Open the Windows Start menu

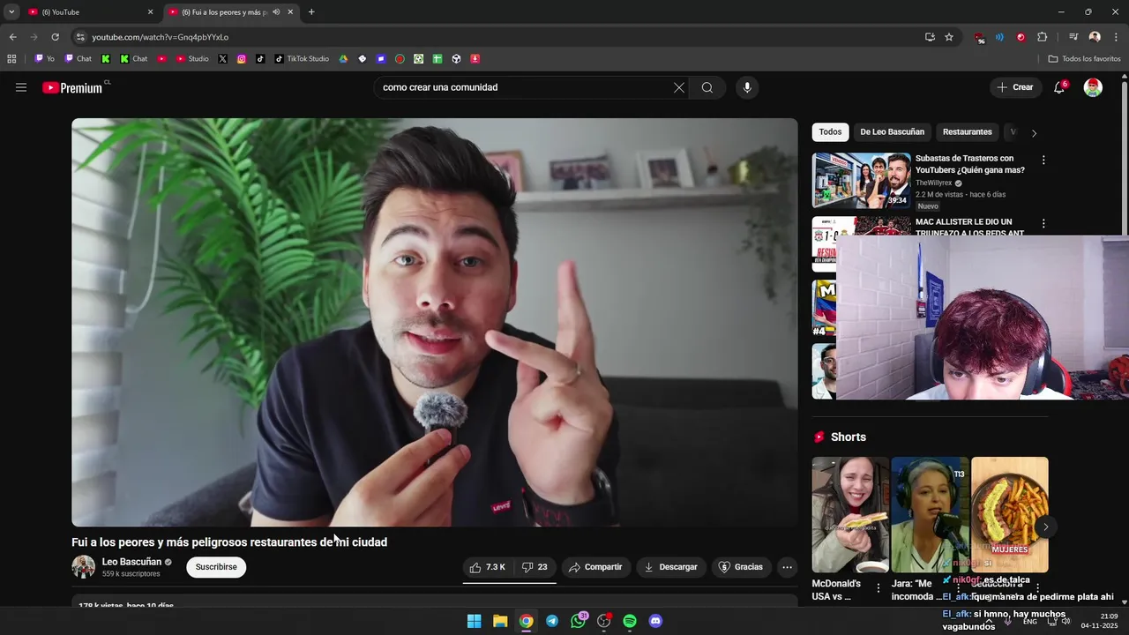coord(474,621)
